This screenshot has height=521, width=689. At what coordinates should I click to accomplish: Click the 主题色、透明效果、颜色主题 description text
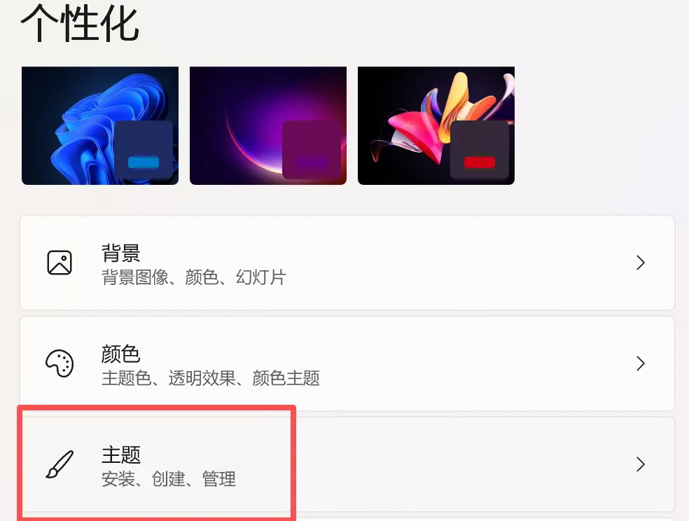(x=211, y=377)
